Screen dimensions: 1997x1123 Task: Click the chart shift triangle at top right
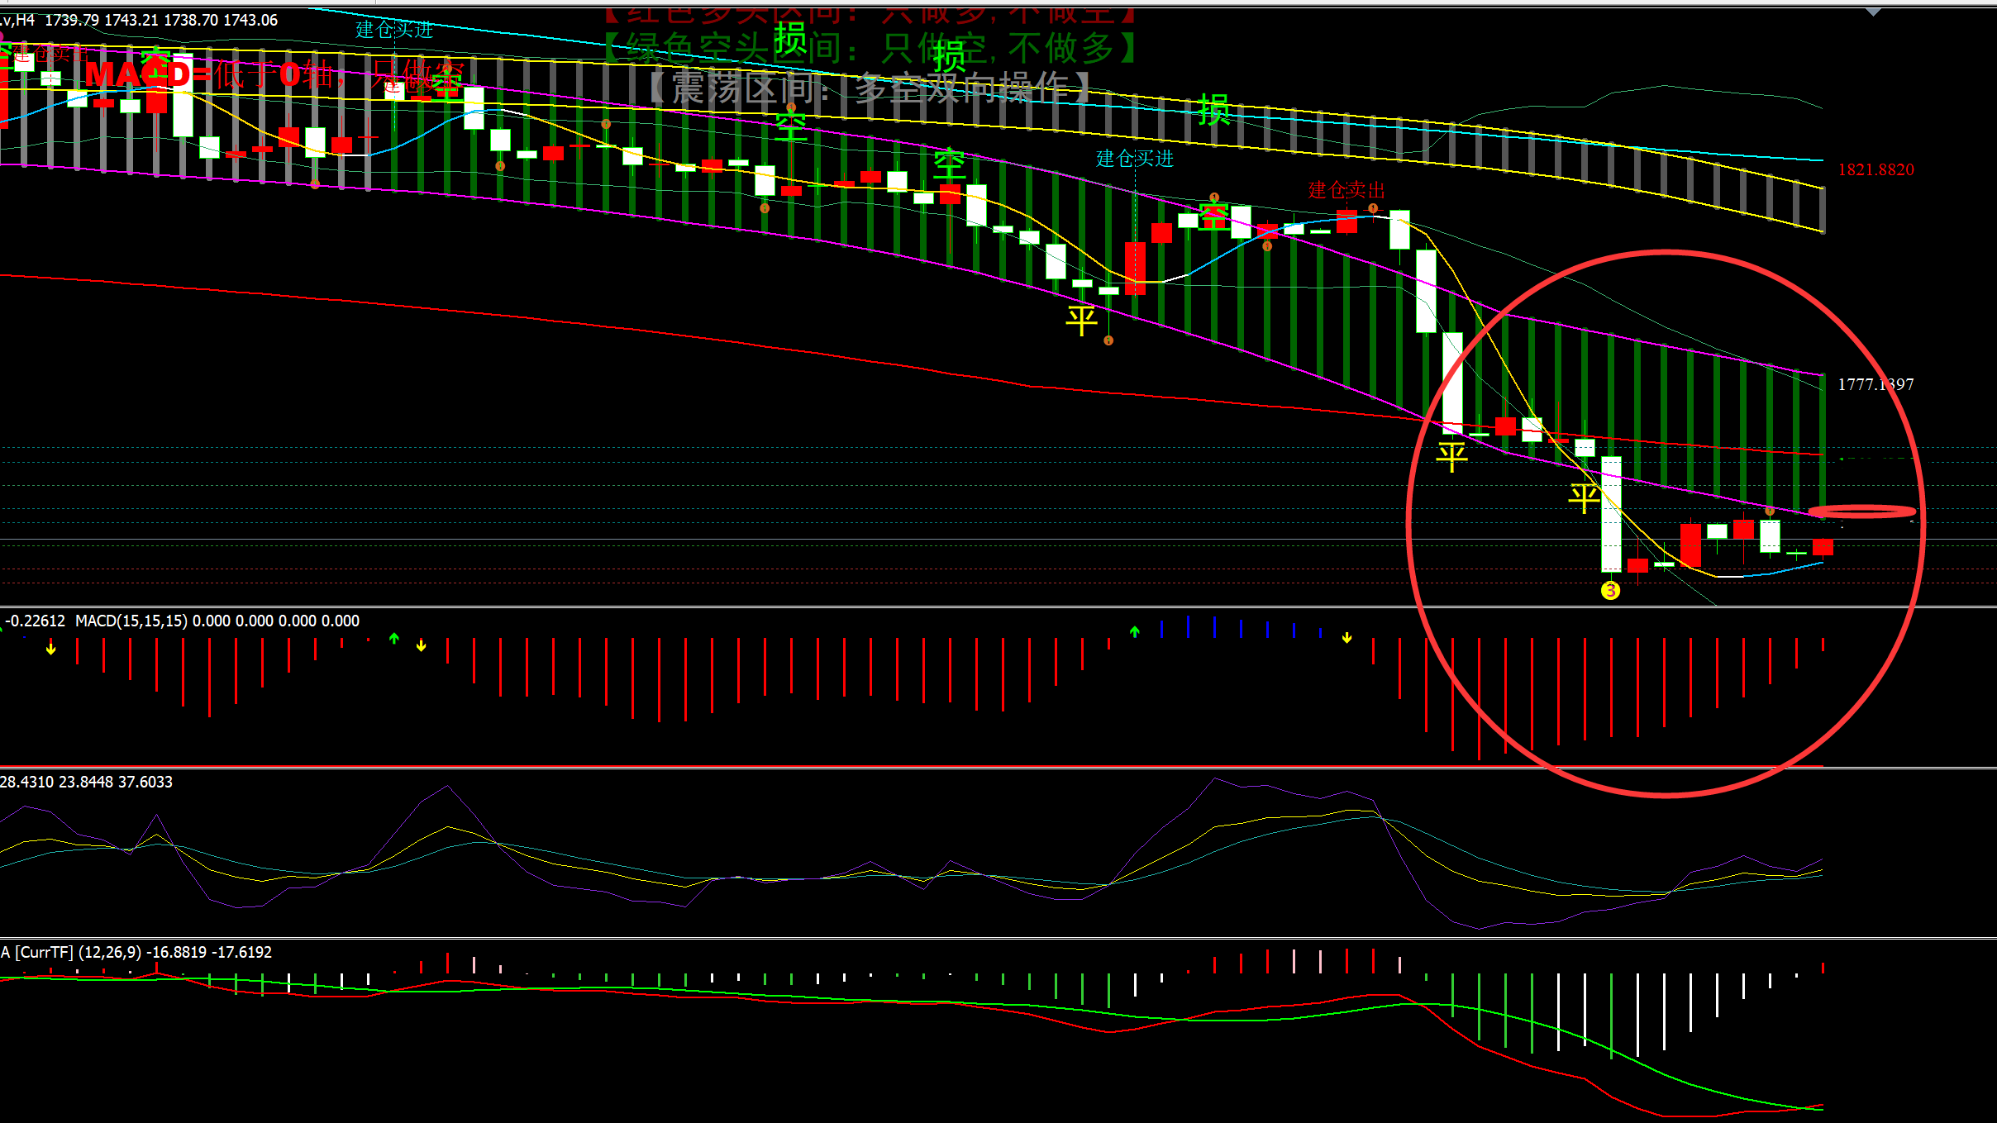pos(1873,12)
